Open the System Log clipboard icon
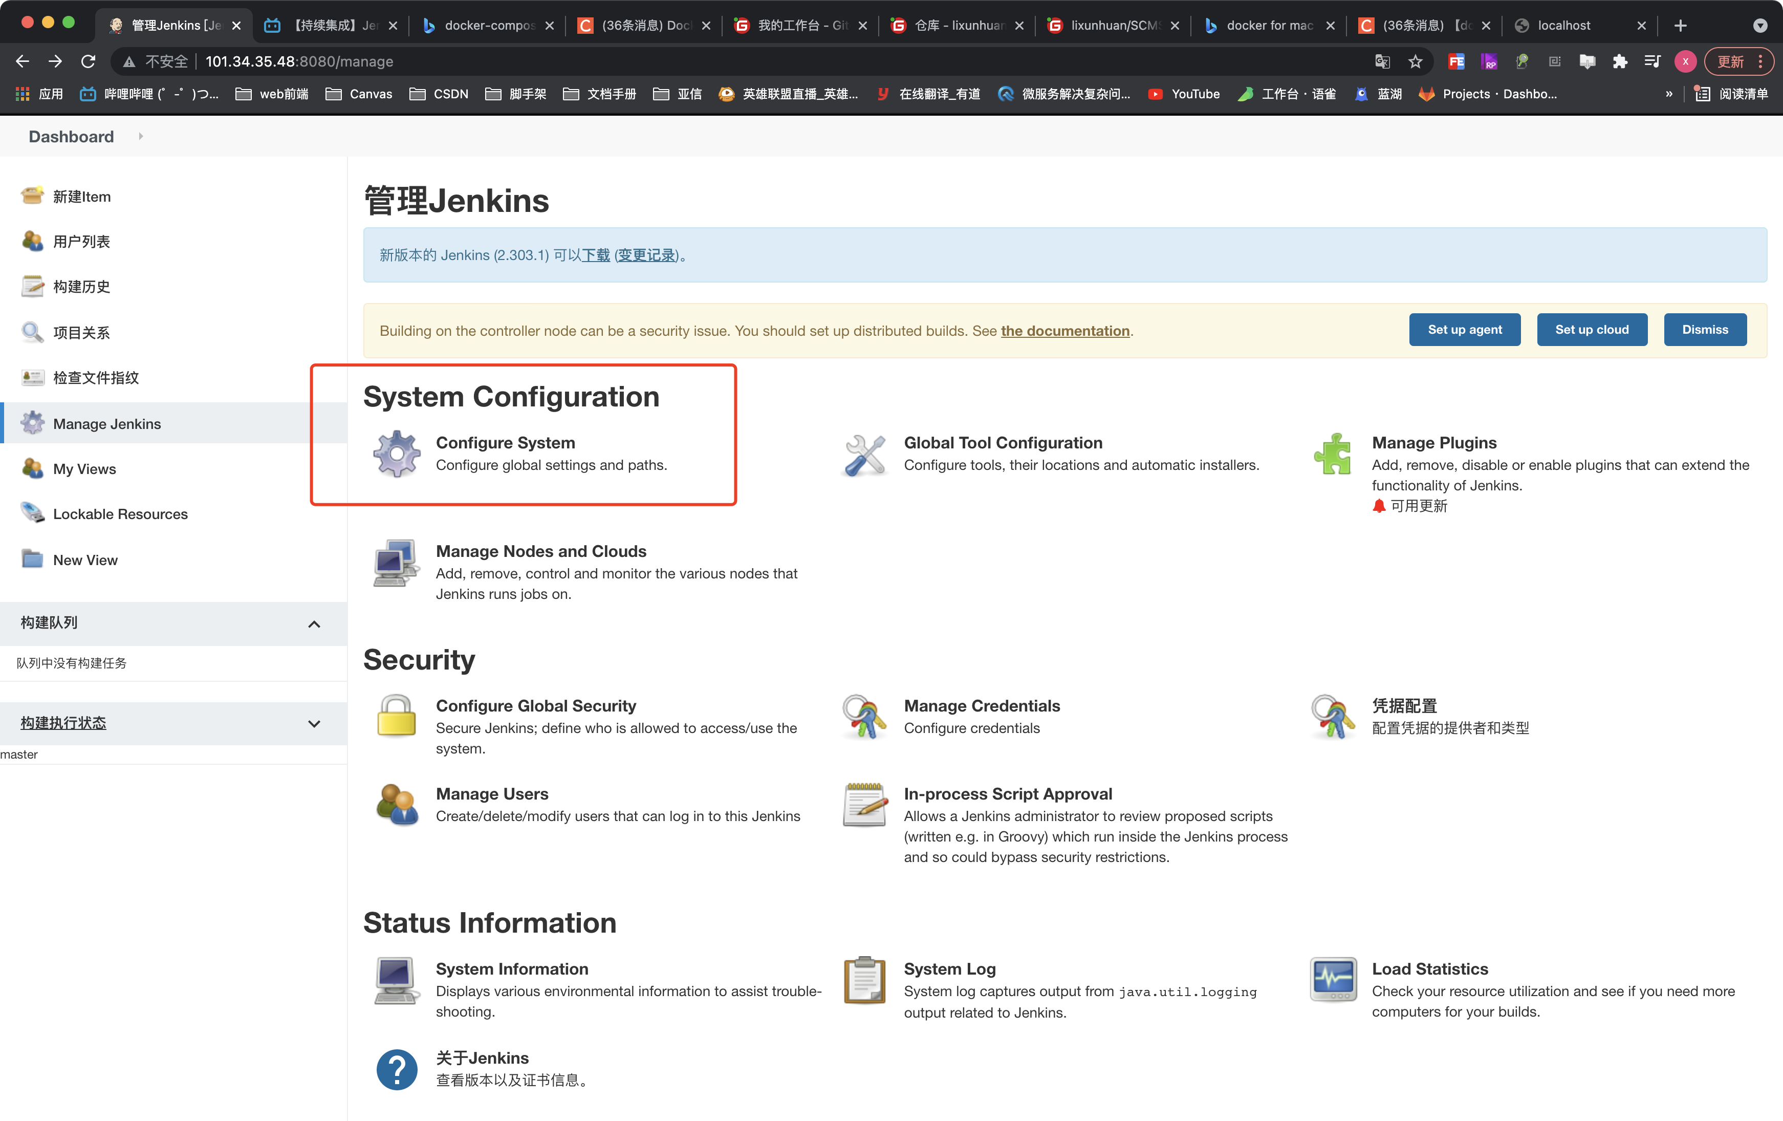 (x=864, y=980)
